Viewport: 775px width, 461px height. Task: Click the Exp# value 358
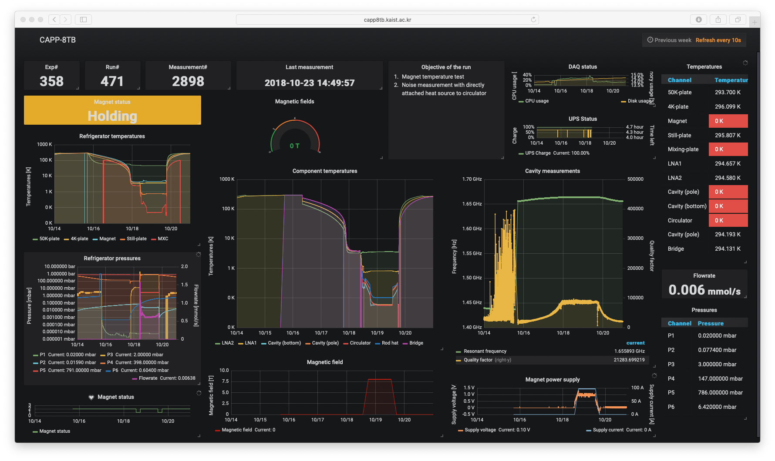point(51,81)
